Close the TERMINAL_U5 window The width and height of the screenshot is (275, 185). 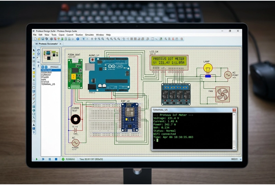[x=234, y=110]
